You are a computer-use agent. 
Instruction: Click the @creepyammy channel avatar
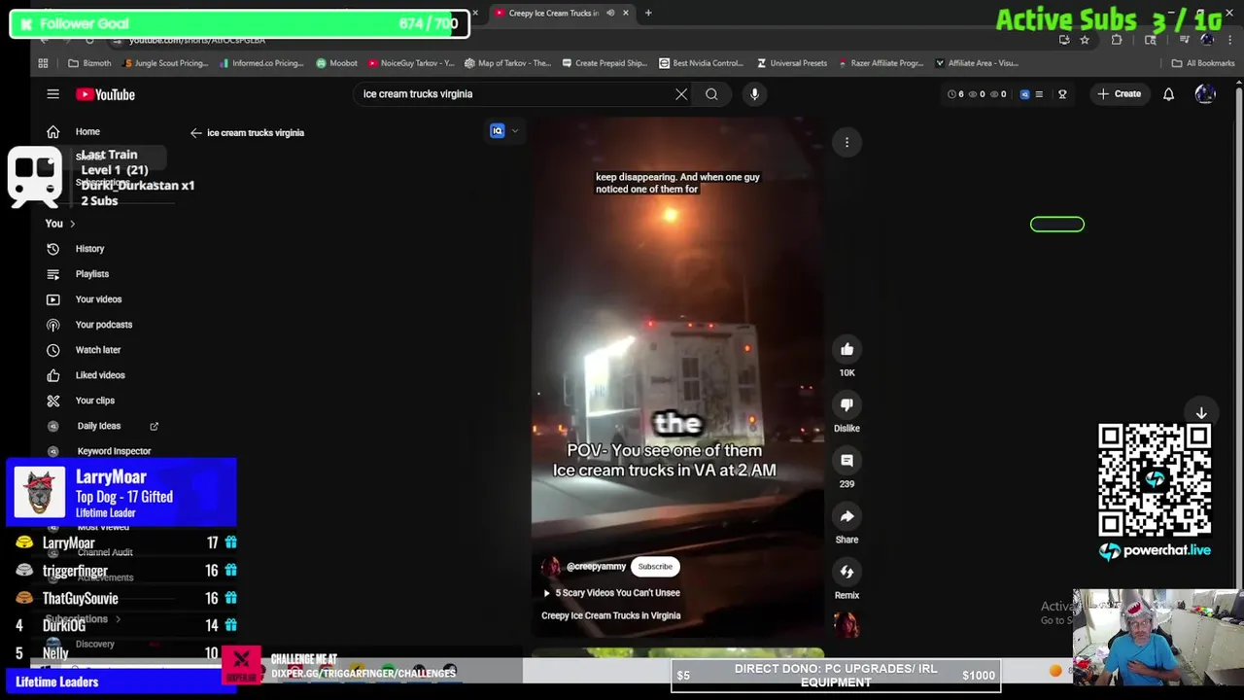pos(551,567)
